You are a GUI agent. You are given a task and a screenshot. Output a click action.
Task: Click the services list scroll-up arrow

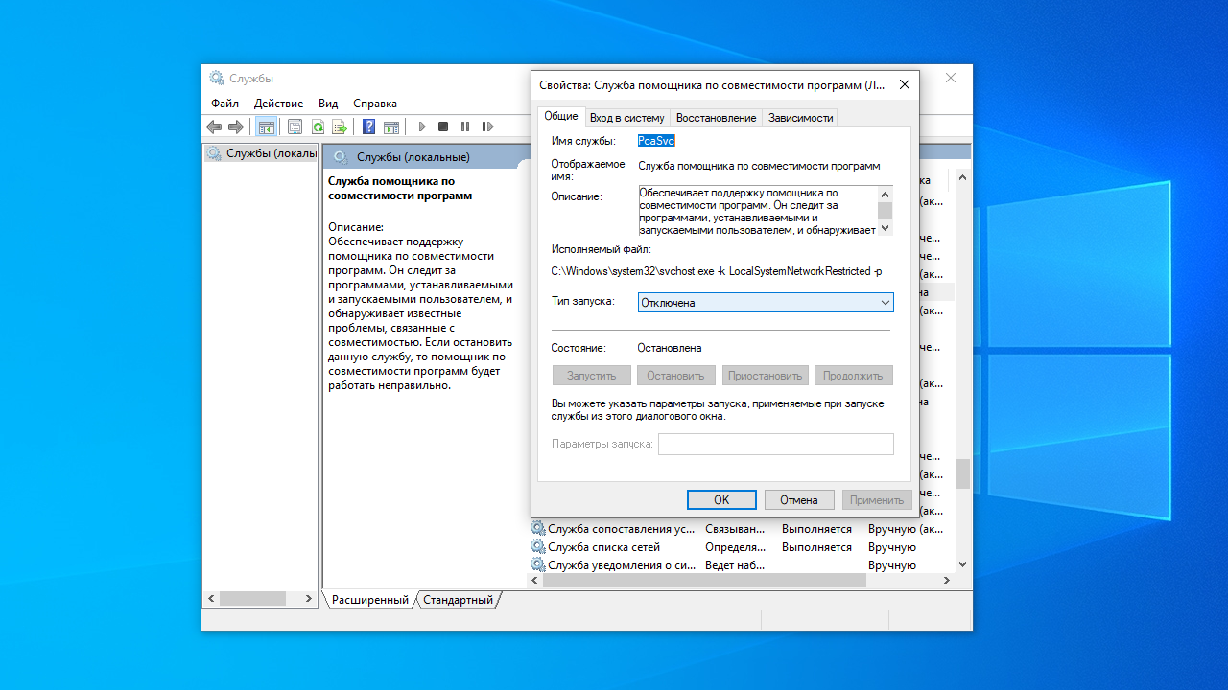pos(962,178)
